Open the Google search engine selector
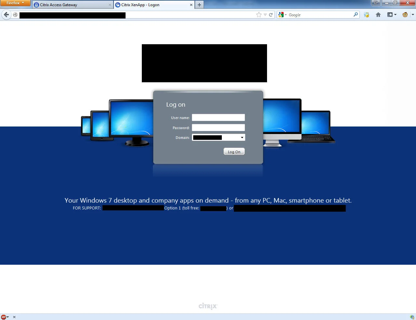Viewport: 416px width, 320px height. pyautogui.click(x=283, y=15)
